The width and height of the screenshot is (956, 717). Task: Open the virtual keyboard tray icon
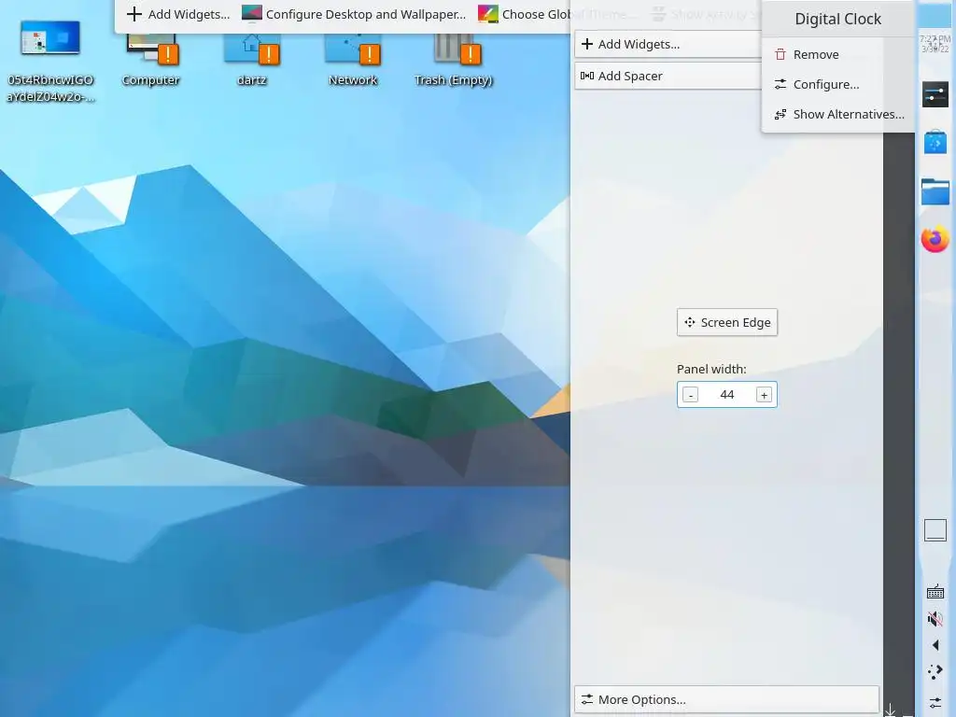935,591
